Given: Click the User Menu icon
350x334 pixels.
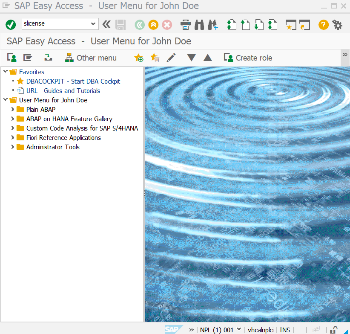Looking at the screenshot, I should tap(11, 58).
